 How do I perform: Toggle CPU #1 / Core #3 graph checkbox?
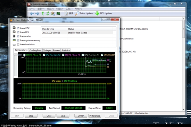(x=63, y=55)
